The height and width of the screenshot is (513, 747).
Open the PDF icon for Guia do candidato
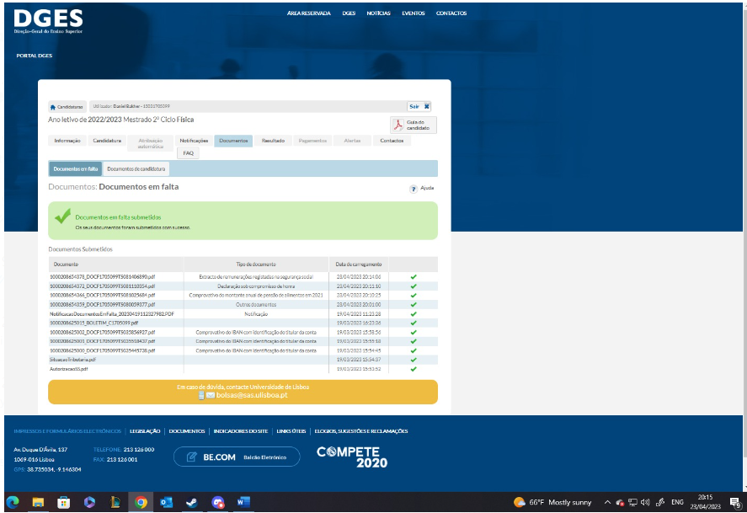398,125
